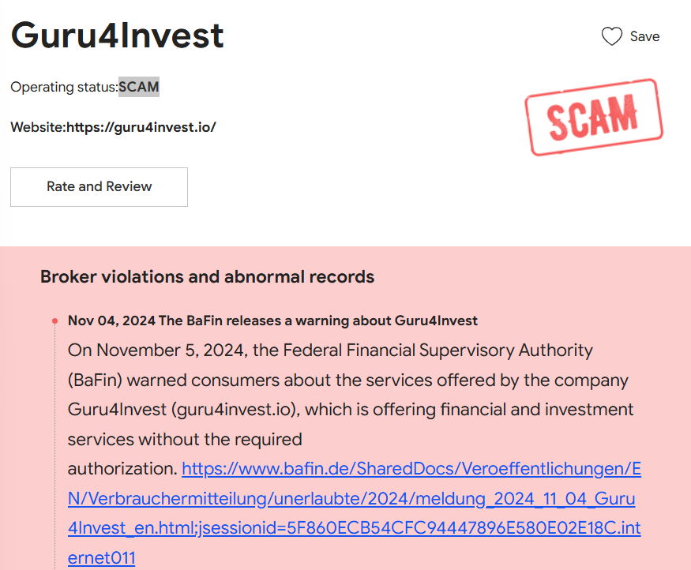
Task: Open the guru4invest.io website link
Action: coord(141,126)
